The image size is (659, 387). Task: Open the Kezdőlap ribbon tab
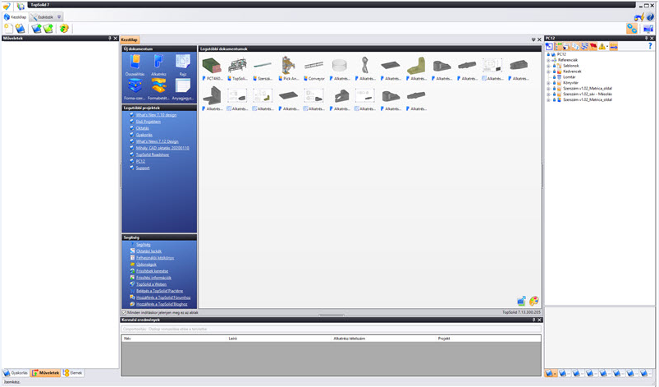pyautogui.click(x=15, y=17)
